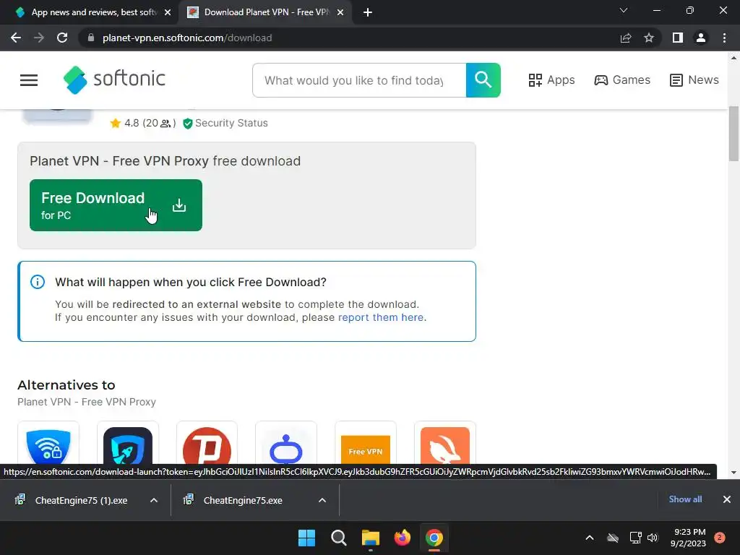The height and width of the screenshot is (555, 740).
Task: Expand options for CheatEngine75.exe download
Action: pos(322,500)
